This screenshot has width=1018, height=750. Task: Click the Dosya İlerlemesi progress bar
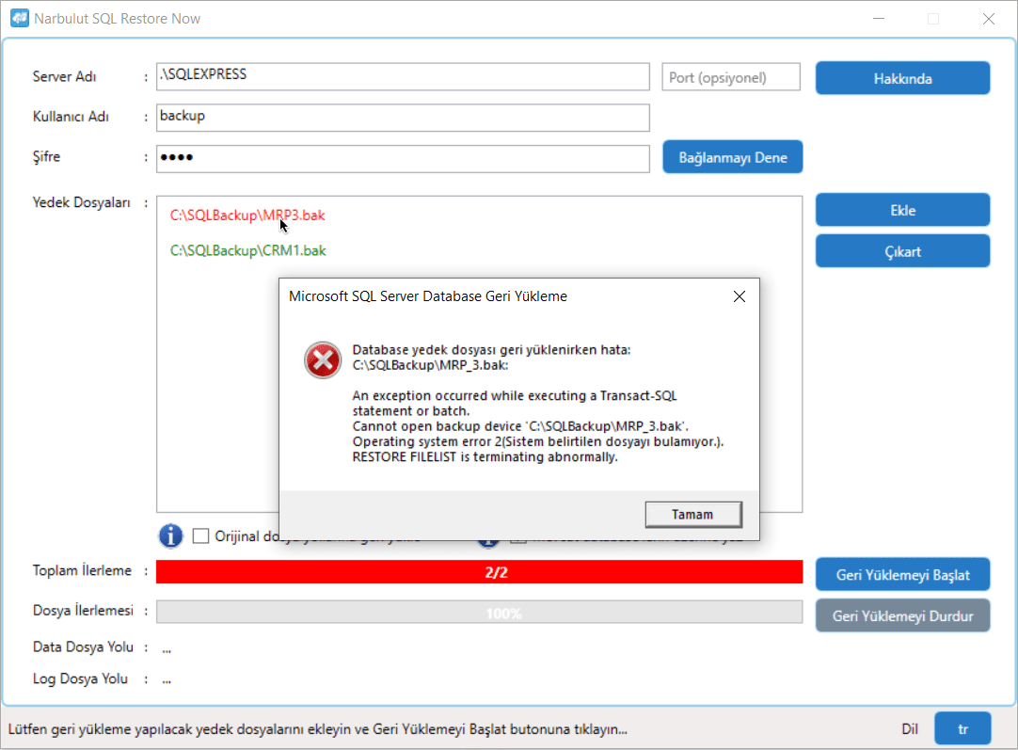479,613
